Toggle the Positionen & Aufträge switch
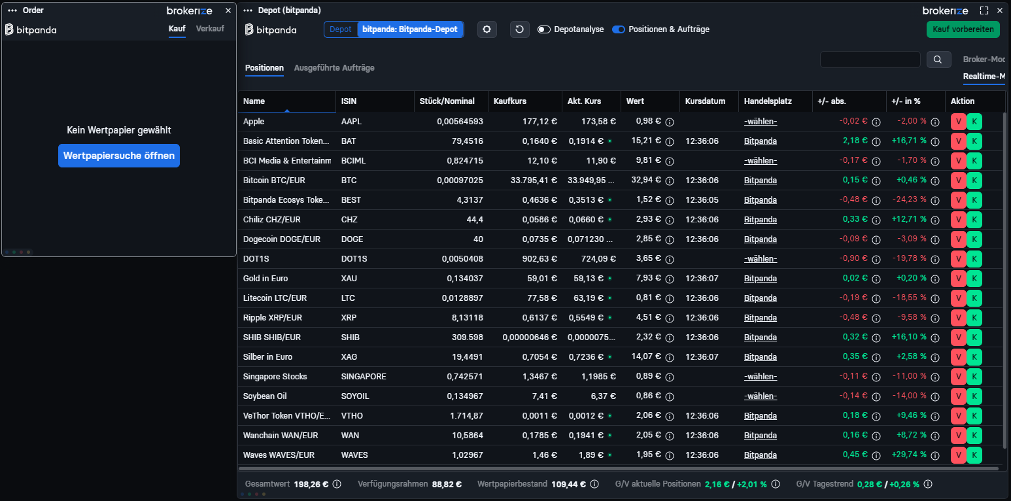 click(x=619, y=29)
